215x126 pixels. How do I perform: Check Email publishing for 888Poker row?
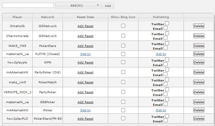click(166, 104)
